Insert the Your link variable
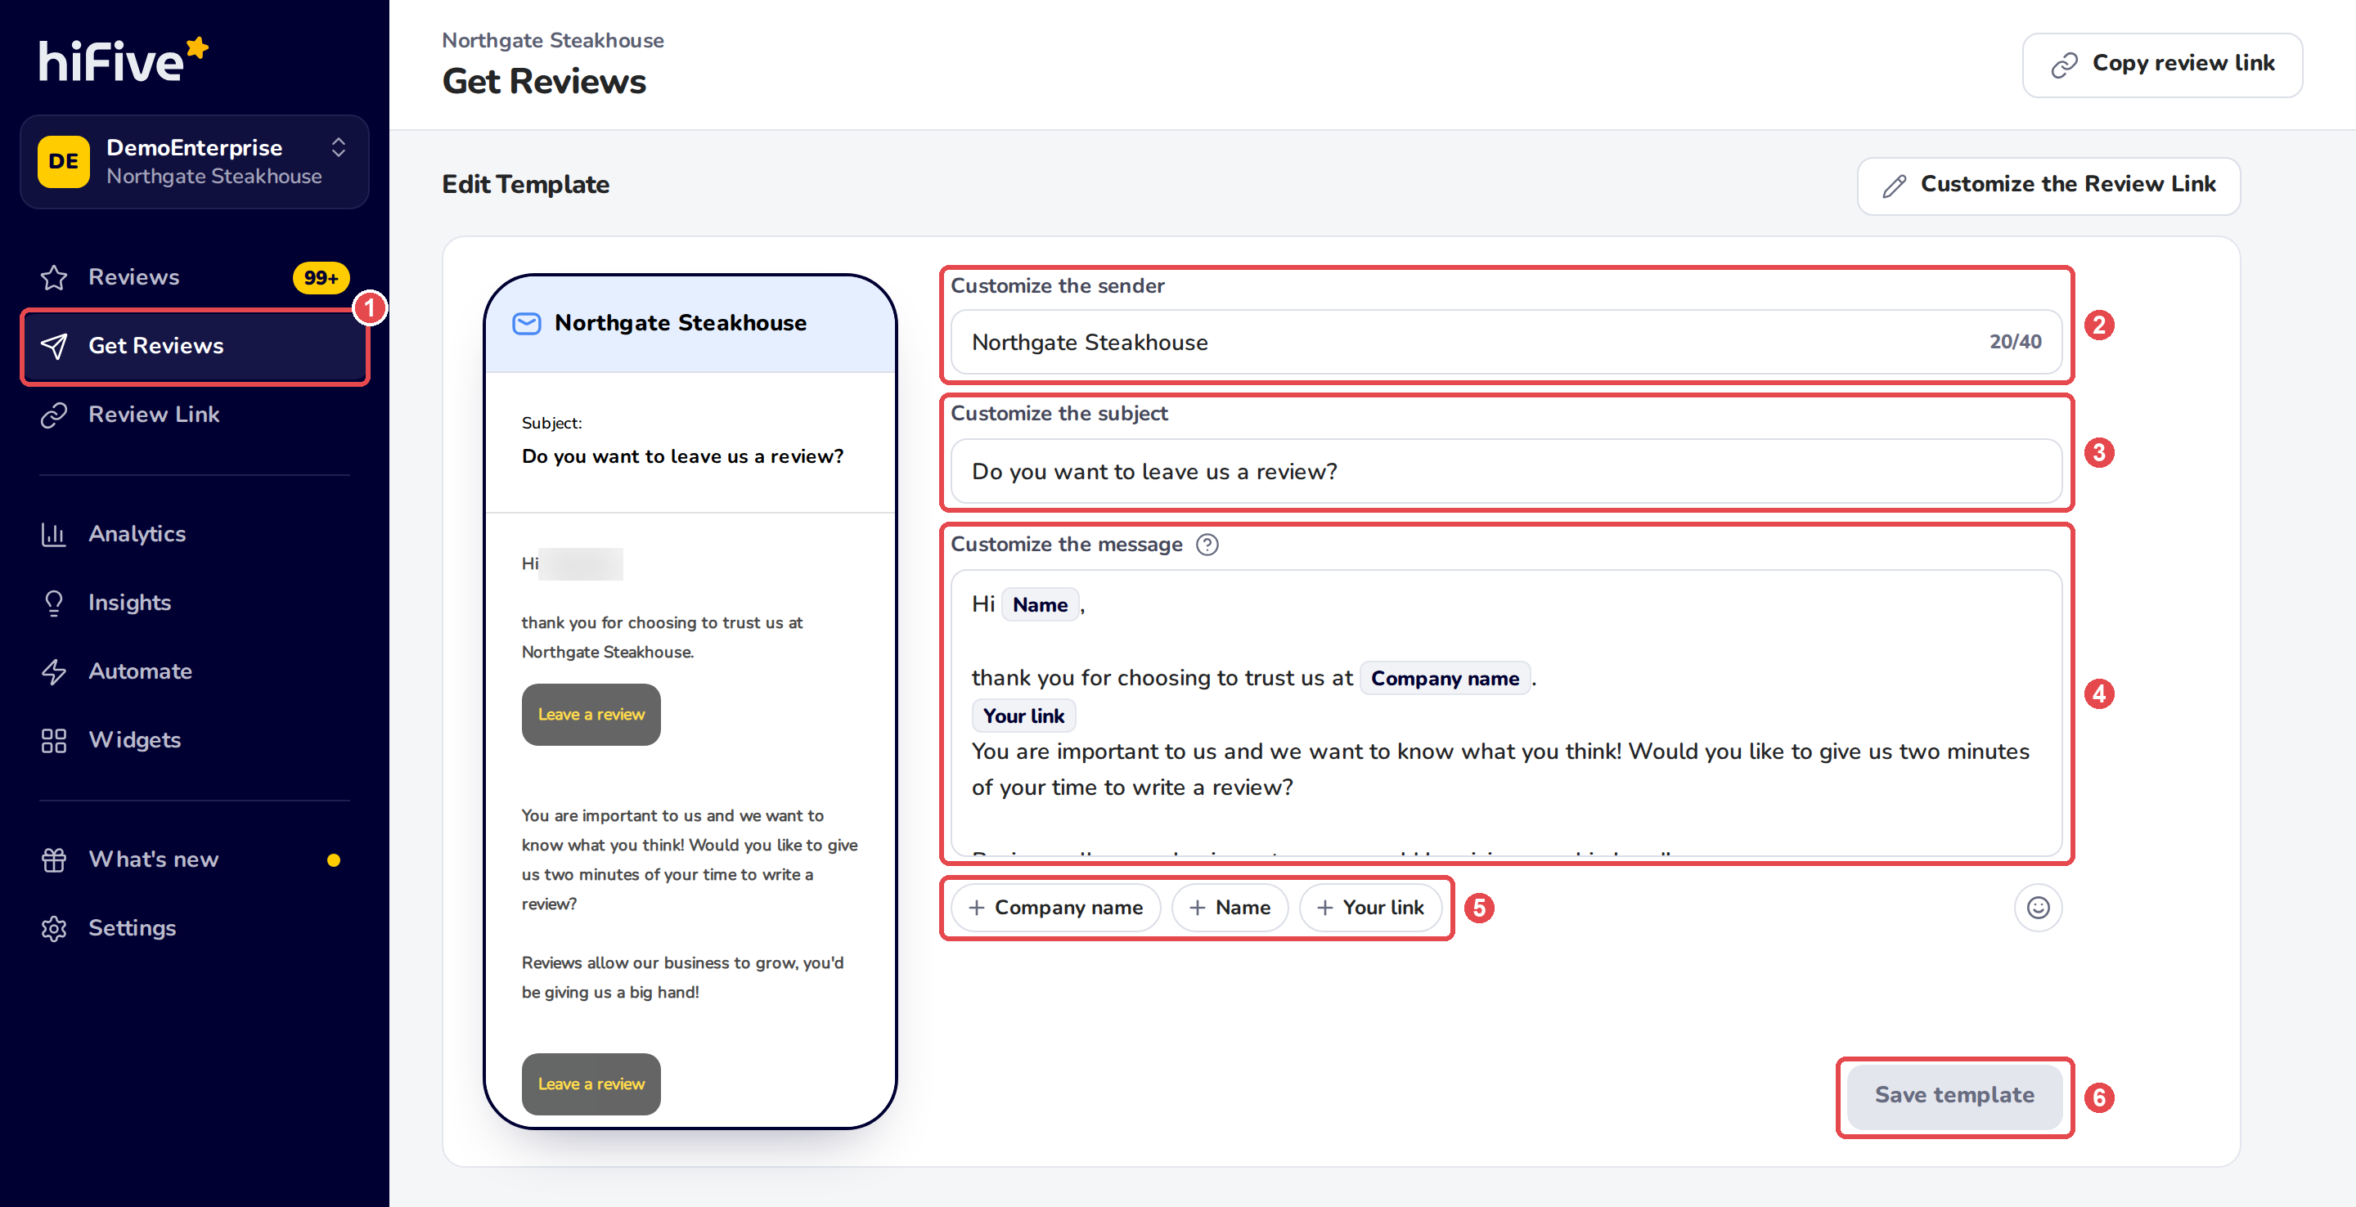 click(x=1369, y=908)
